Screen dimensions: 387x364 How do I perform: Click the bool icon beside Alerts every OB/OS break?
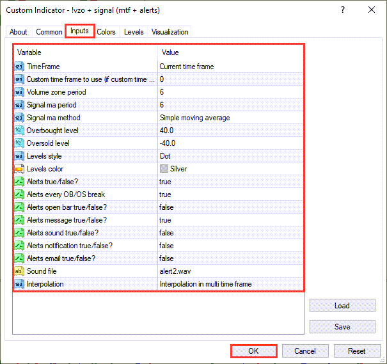[x=19, y=194]
